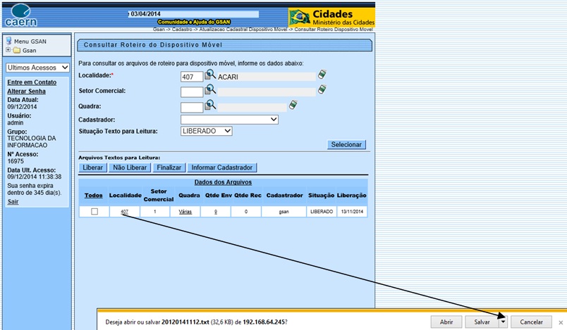The width and height of the screenshot is (567, 330).
Task: Click the 13/11/2014 Liberação cell
Action: [x=352, y=212]
